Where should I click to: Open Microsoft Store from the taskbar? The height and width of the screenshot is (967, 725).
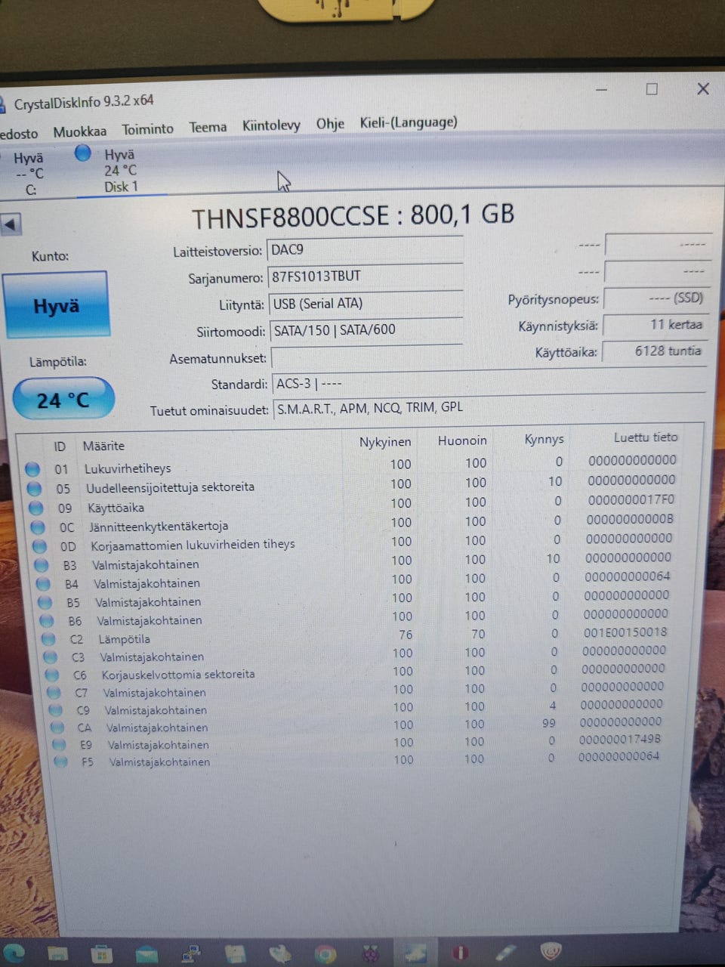coord(100,954)
